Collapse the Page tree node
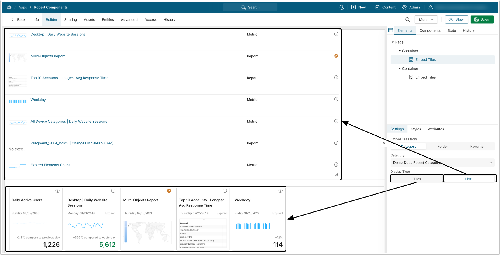The image size is (500, 255). 393,42
